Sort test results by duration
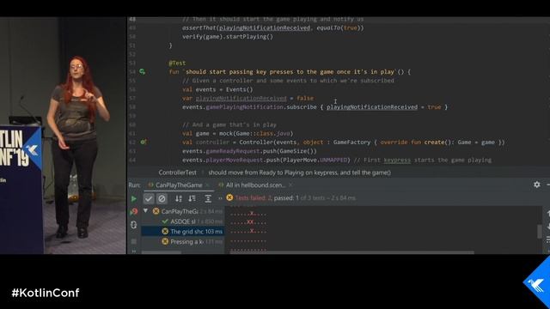 coord(192,198)
